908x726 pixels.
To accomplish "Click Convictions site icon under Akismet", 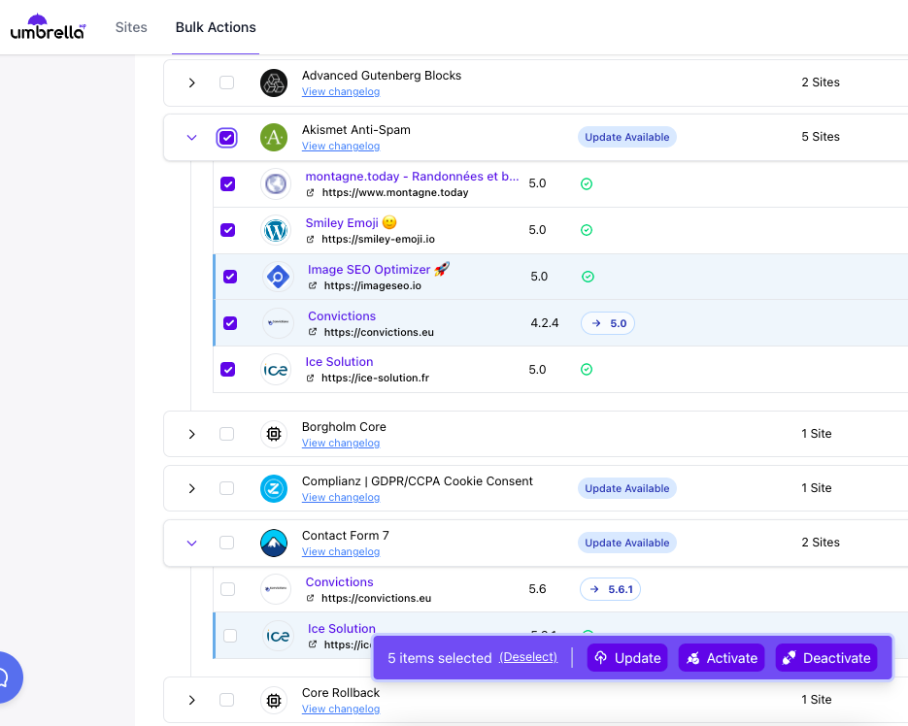I will pos(278,323).
